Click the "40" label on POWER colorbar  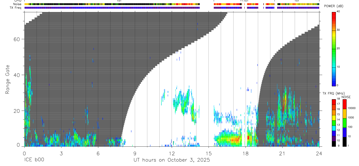338,11
